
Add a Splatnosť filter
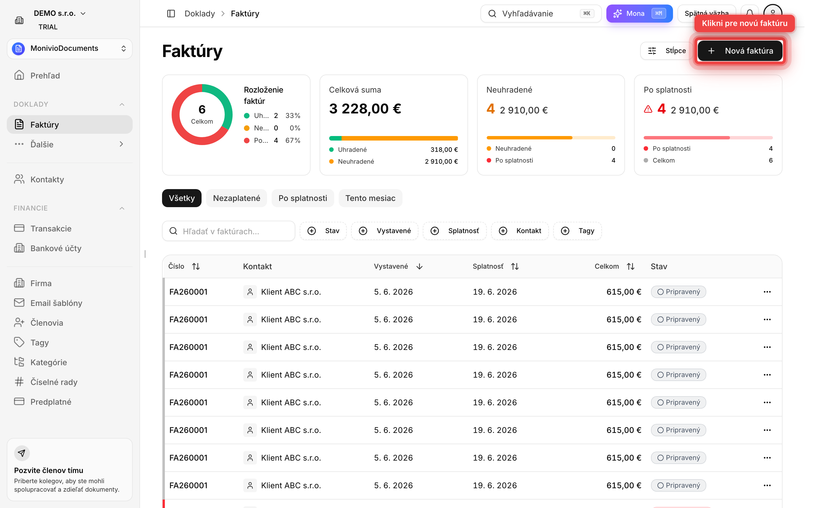click(454, 231)
